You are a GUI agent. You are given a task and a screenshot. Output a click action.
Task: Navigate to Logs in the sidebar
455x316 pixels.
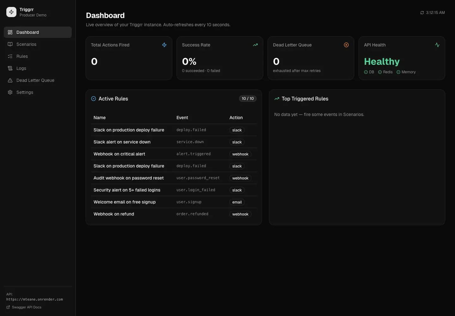[38, 68]
